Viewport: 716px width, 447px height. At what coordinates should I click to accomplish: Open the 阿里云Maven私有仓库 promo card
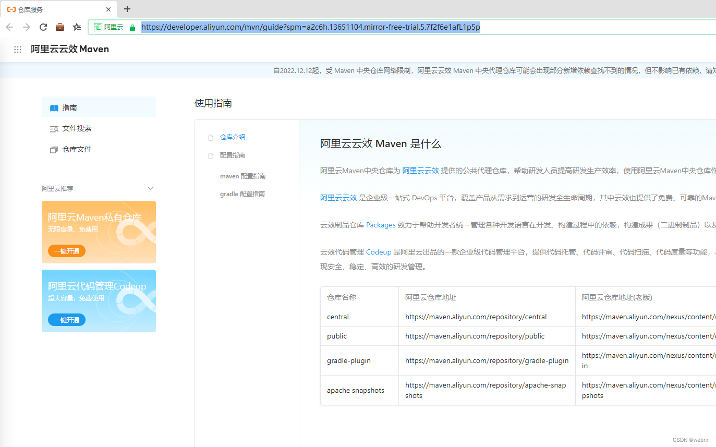(x=99, y=232)
